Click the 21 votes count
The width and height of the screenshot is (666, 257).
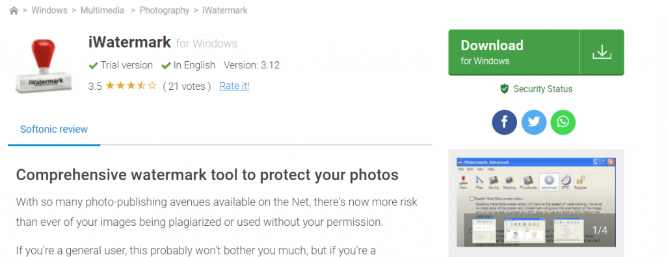(x=187, y=87)
